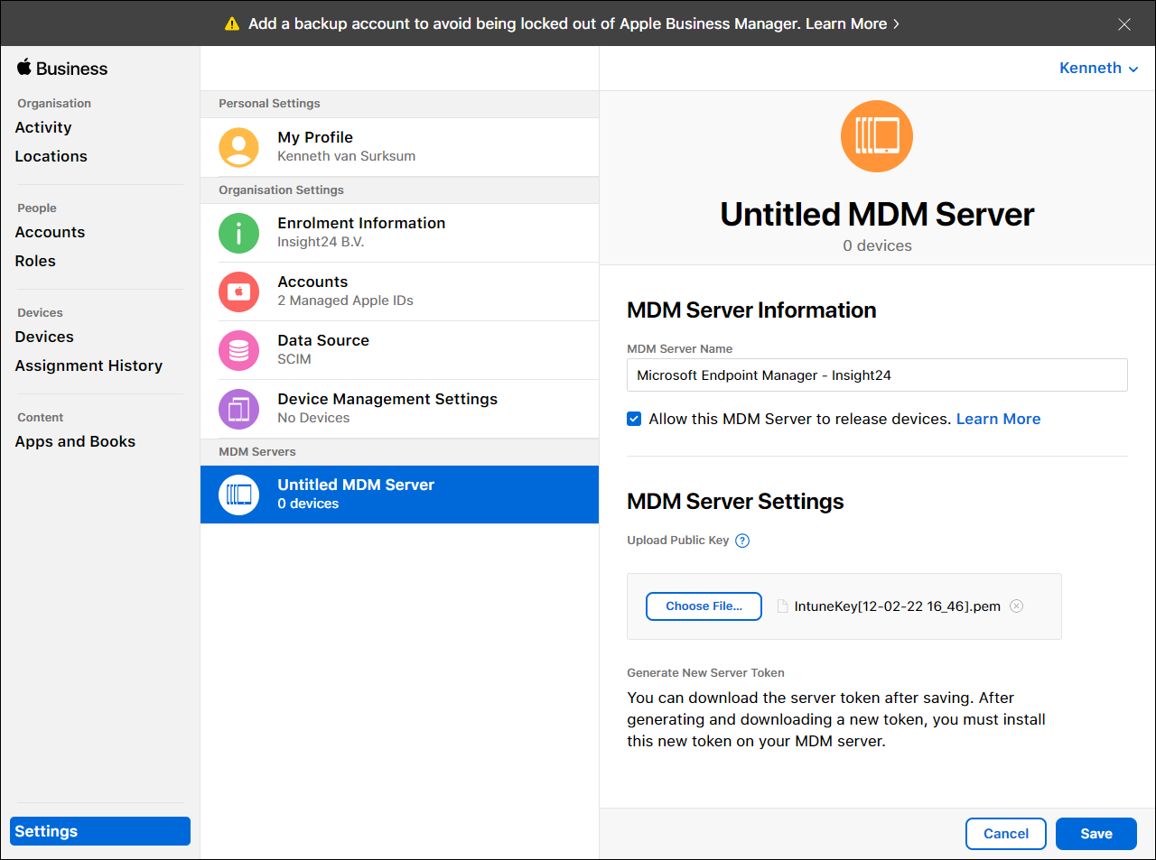Click the Apple Business logo

(x=61, y=69)
